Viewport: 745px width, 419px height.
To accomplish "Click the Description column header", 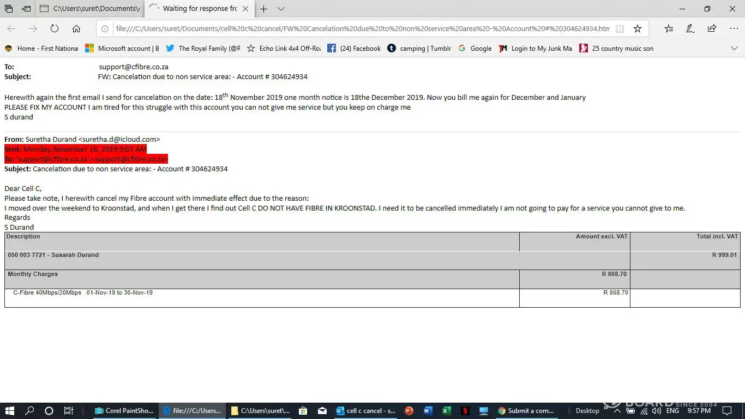I will (24, 237).
